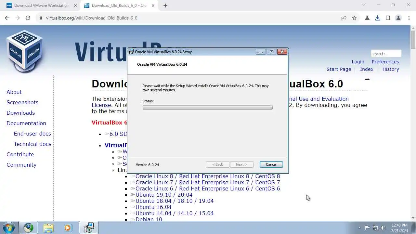Open Screenshots in the sidebar
The width and height of the screenshot is (416, 234).
22,102
